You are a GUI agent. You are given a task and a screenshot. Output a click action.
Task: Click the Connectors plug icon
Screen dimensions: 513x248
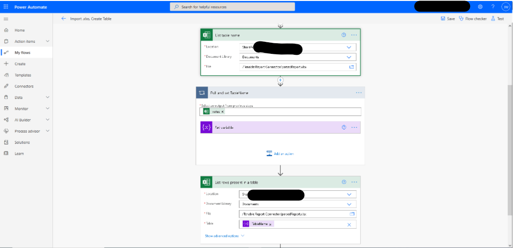(x=6, y=87)
